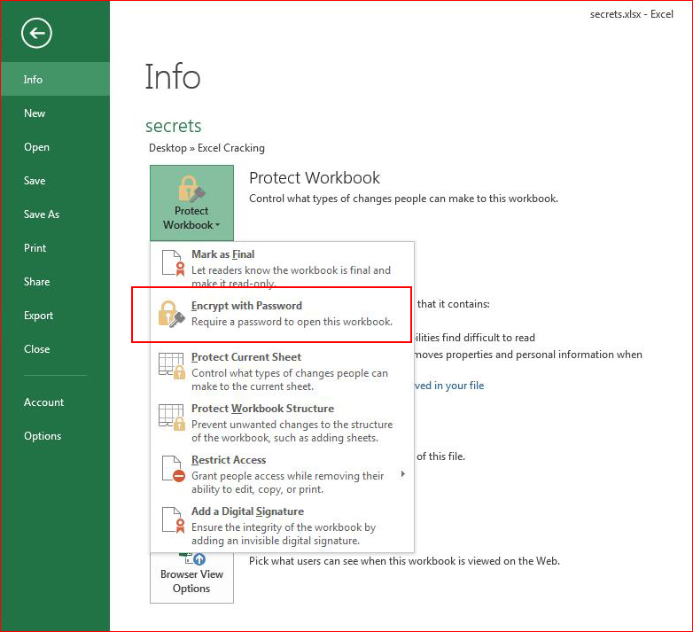Click Open in the sidebar
Screen dimensions: 693x632
55,147
